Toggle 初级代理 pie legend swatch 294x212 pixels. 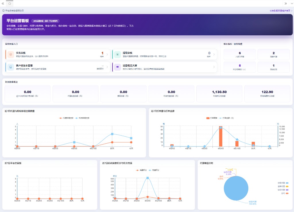287,183
